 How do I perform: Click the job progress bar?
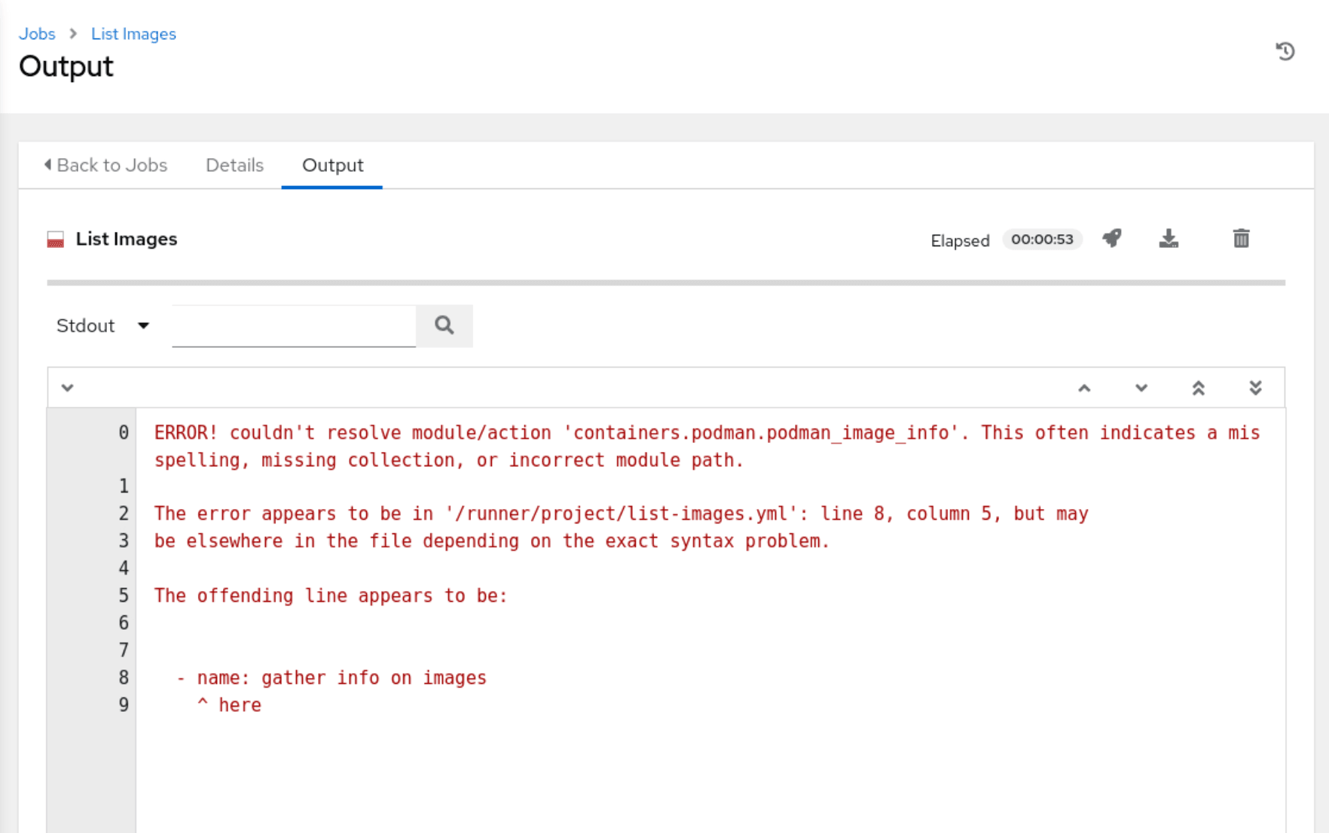[x=666, y=283]
